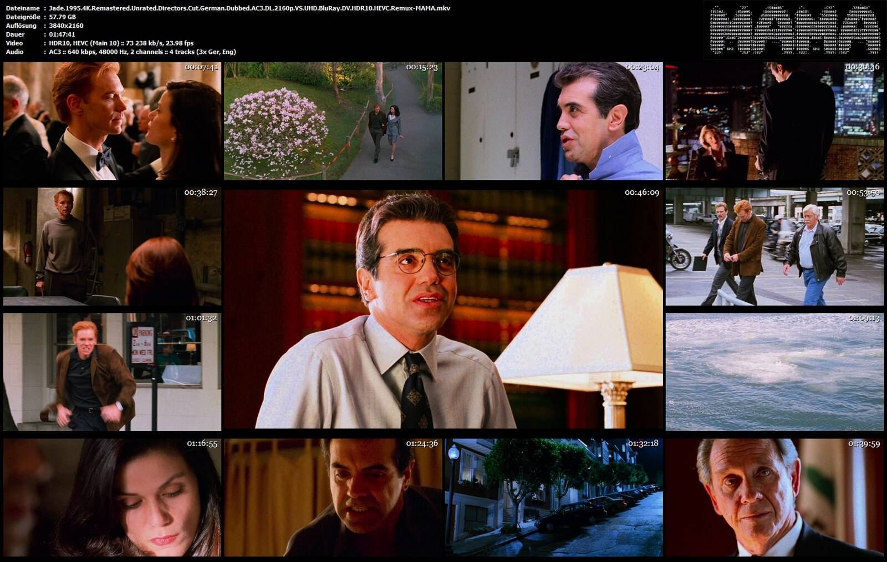
Task: Click the Dateiname label
Action: [x=23, y=8]
